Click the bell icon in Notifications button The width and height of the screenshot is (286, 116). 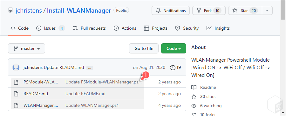(x=158, y=10)
